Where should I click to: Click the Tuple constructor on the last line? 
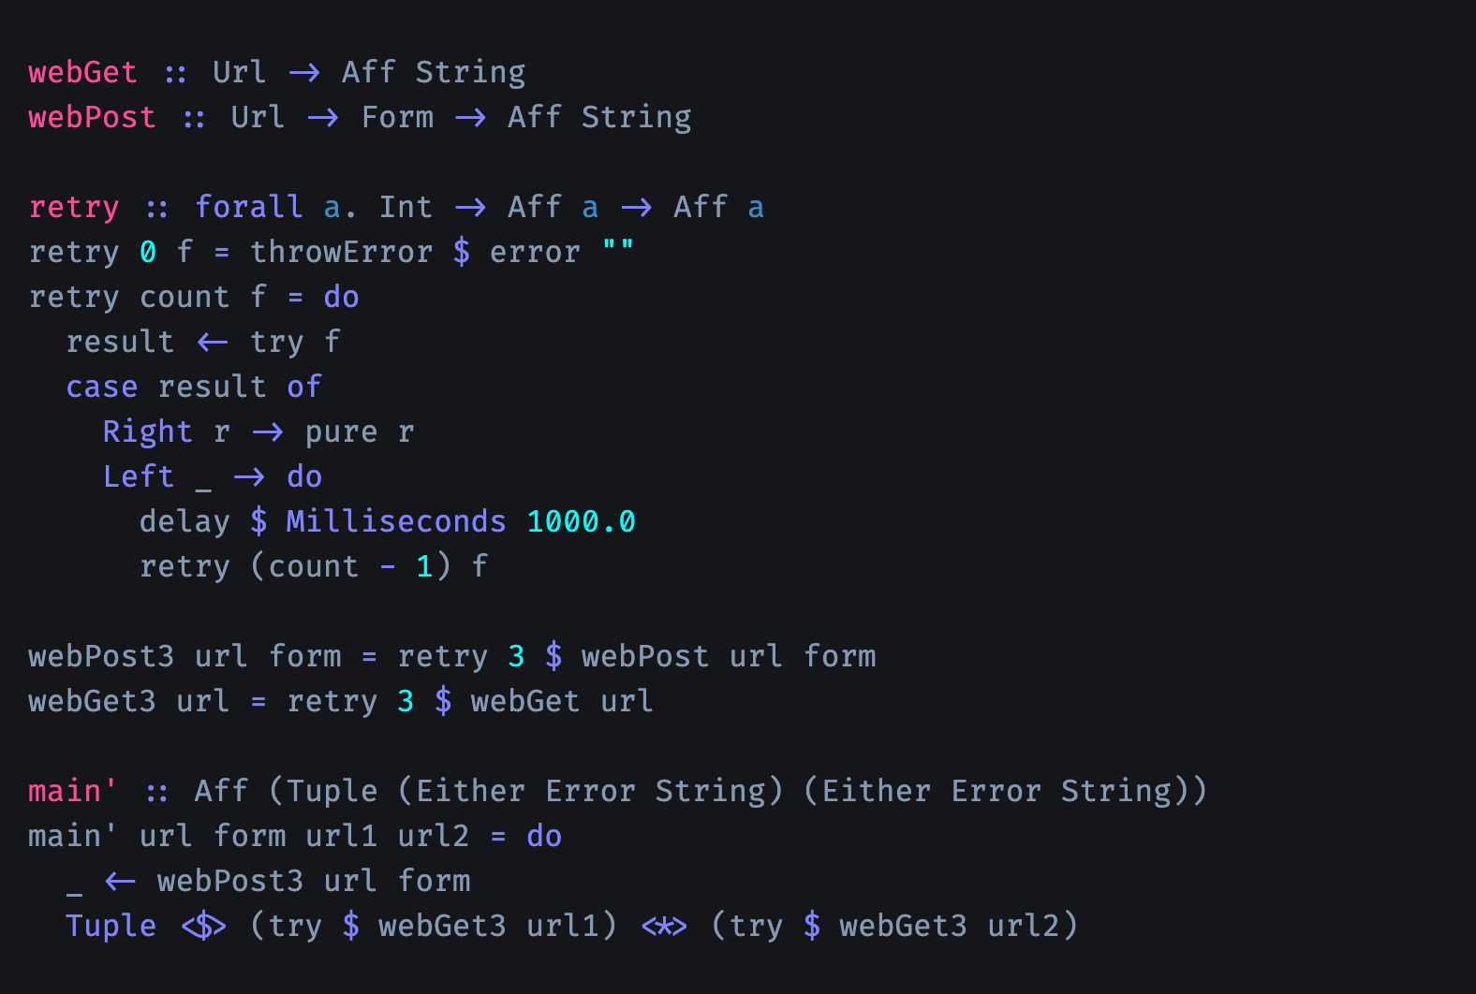pos(111,926)
